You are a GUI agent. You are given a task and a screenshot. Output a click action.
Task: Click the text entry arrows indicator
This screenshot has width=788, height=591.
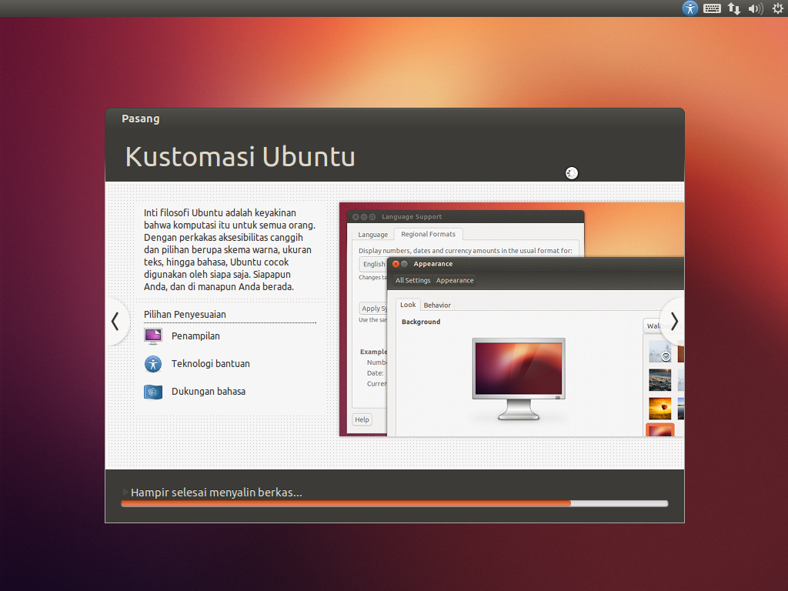[x=733, y=8]
